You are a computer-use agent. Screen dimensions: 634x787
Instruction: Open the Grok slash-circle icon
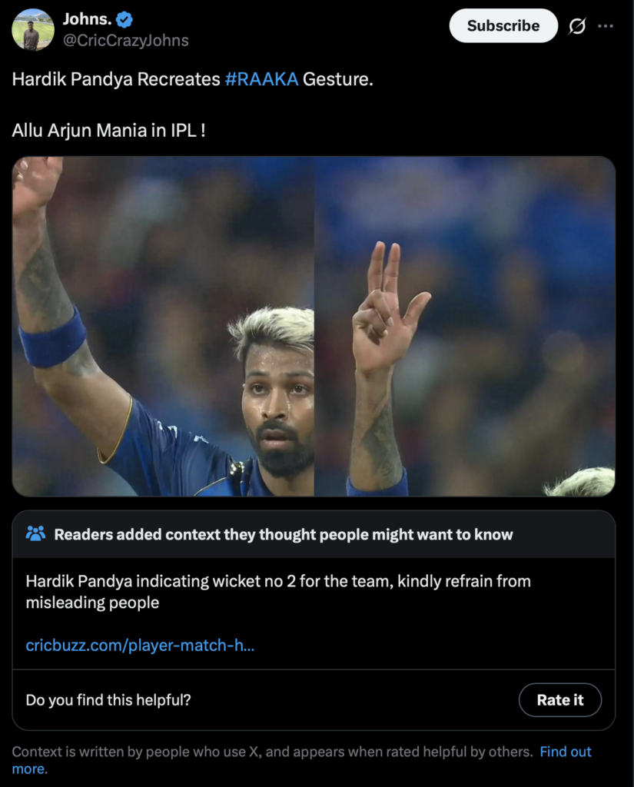coord(577,26)
